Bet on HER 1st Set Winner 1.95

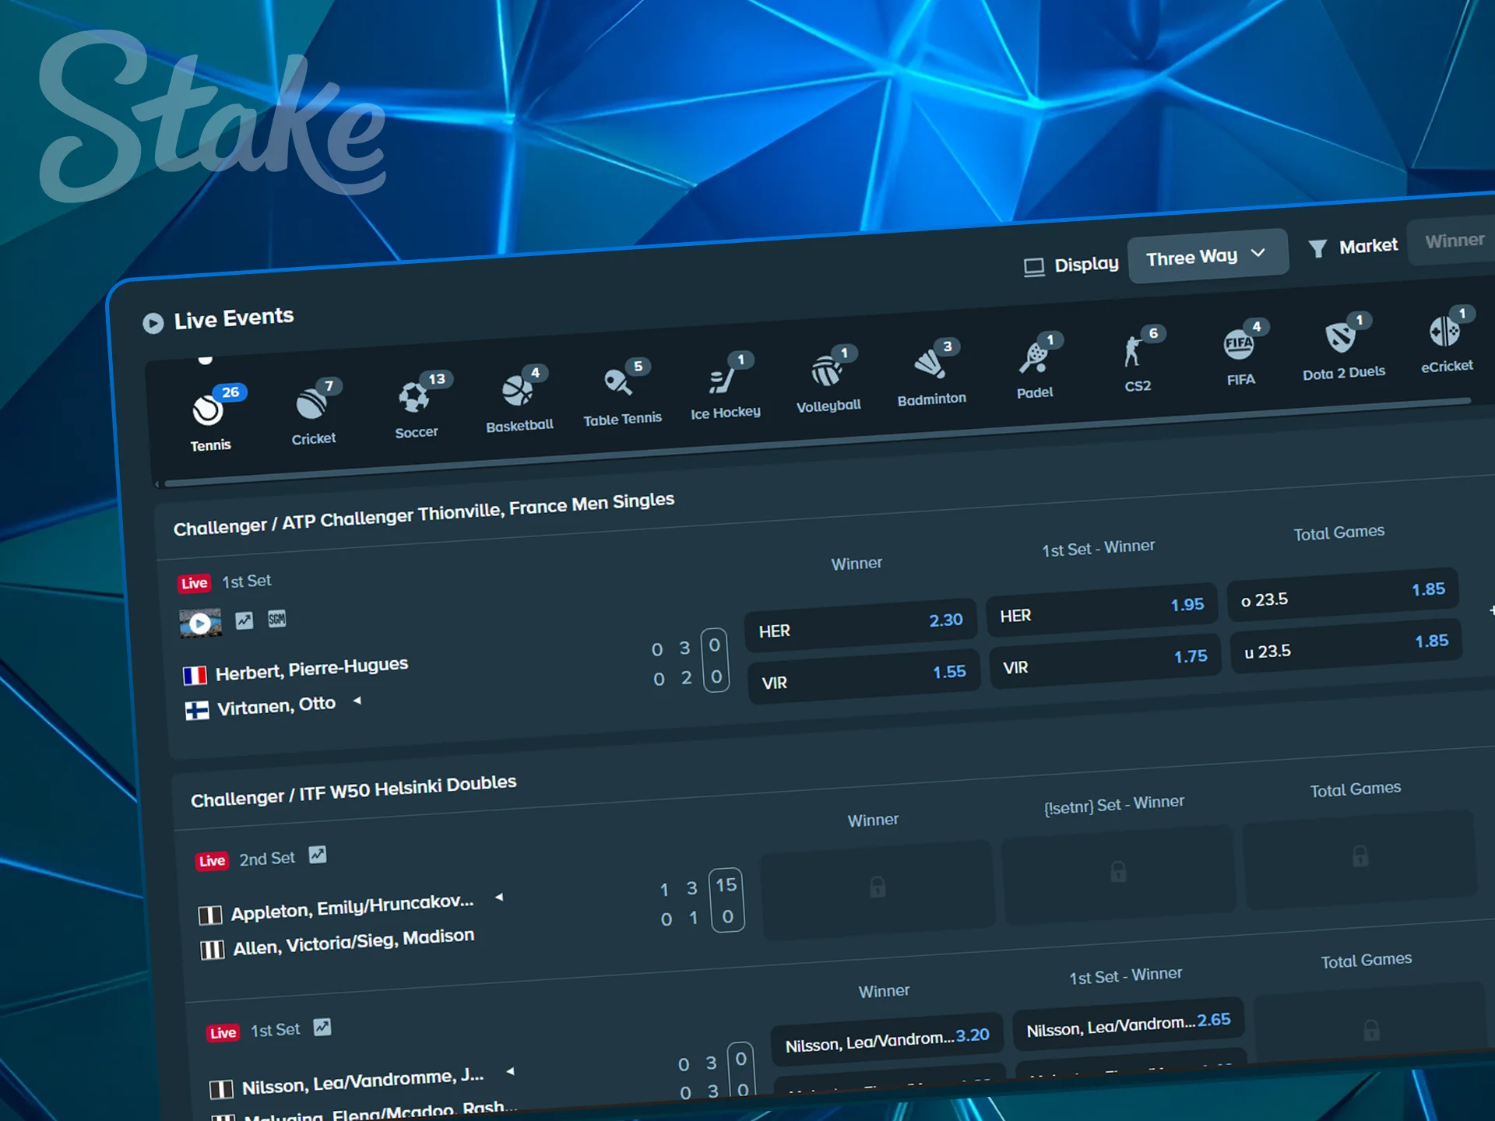pos(1101,610)
